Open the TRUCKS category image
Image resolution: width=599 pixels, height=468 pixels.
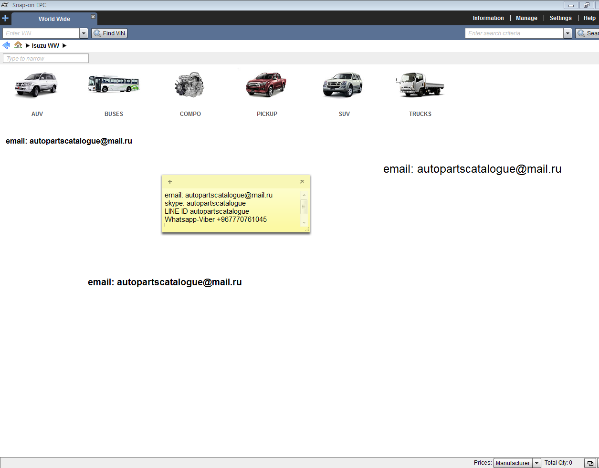tap(420, 84)
